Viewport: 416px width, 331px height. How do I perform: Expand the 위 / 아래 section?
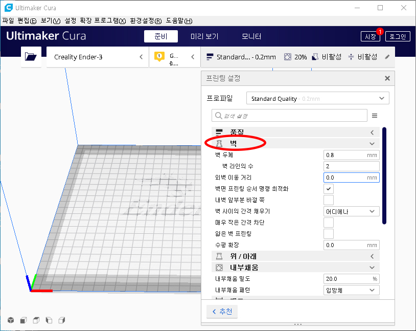click(295, 256)
